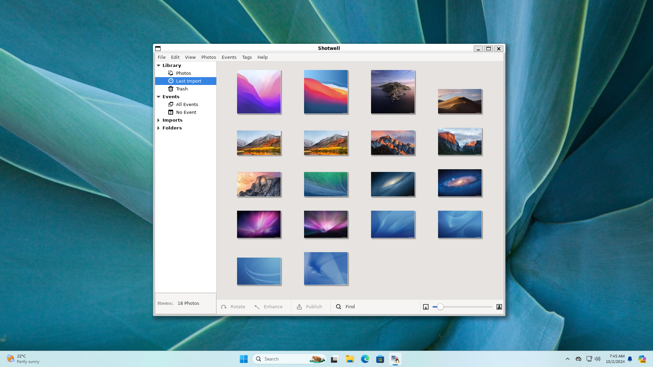Open the File menu
The width and height of the screenshot is (653, 367).
tap(162, 57)
